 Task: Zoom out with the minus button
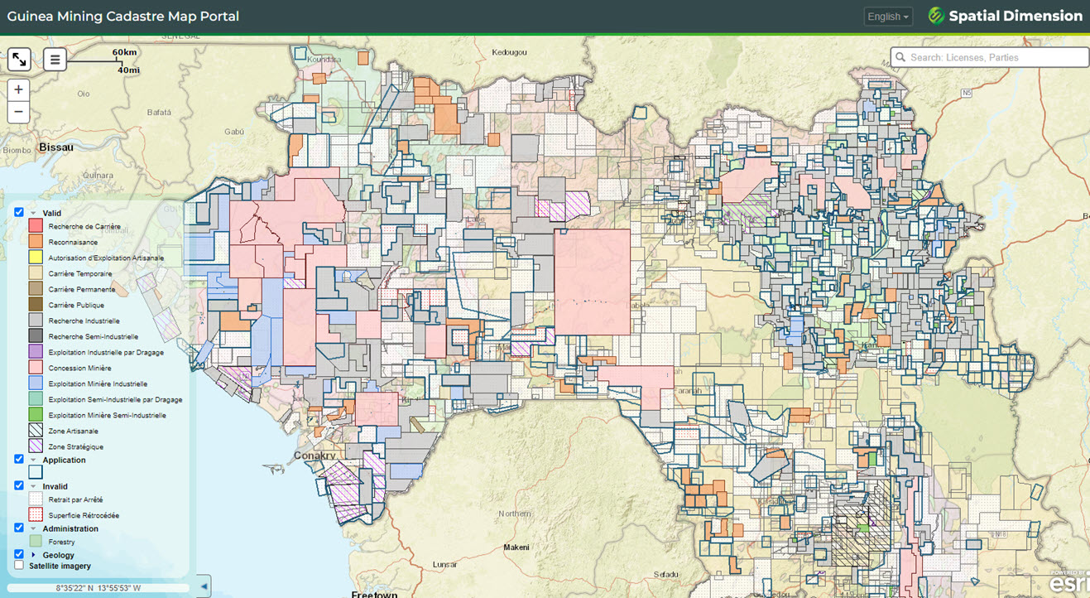point(18,112)
